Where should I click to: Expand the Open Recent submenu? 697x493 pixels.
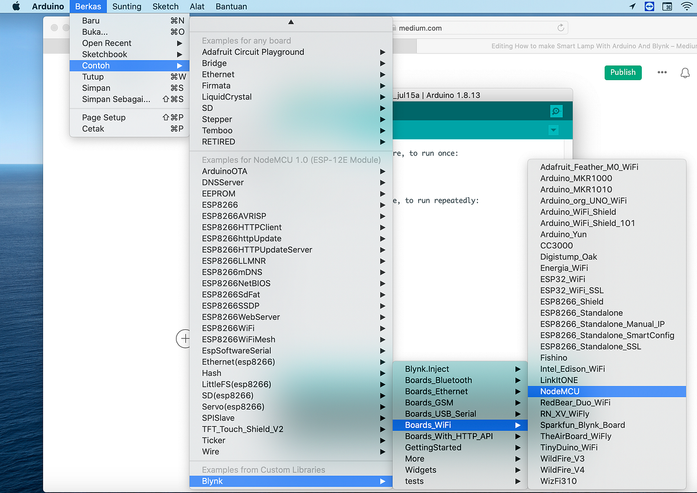click(130, 43)
